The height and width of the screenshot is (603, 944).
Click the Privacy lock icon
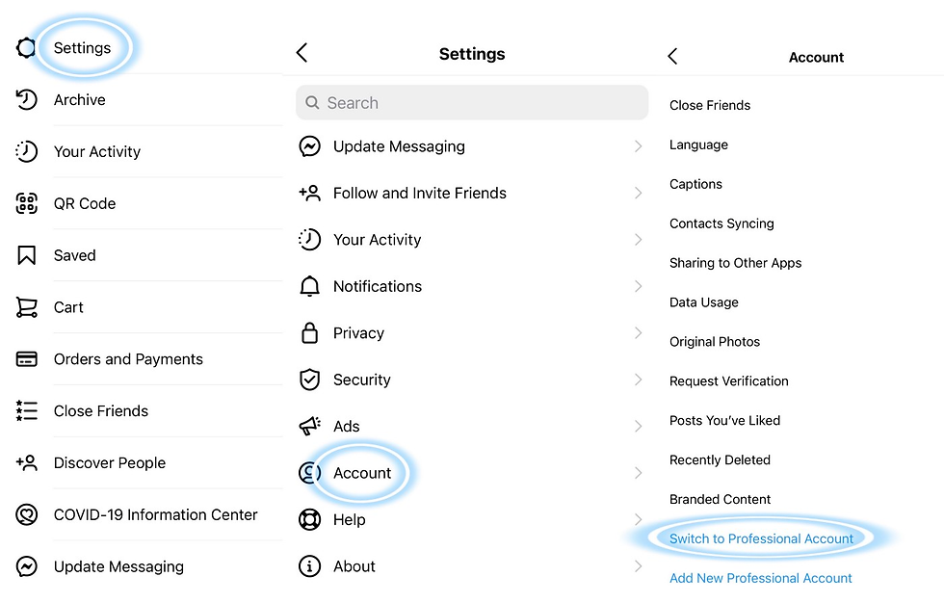(309, 333)
